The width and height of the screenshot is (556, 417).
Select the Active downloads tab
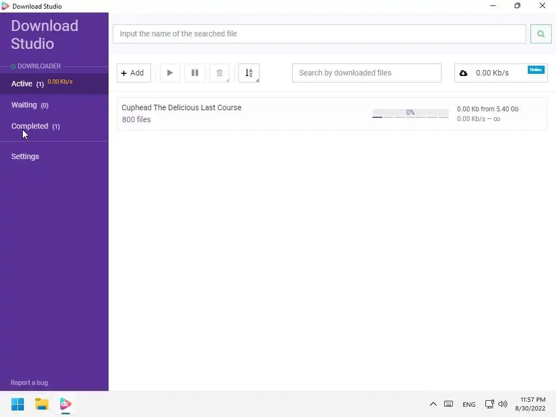[x=54, y=84]
